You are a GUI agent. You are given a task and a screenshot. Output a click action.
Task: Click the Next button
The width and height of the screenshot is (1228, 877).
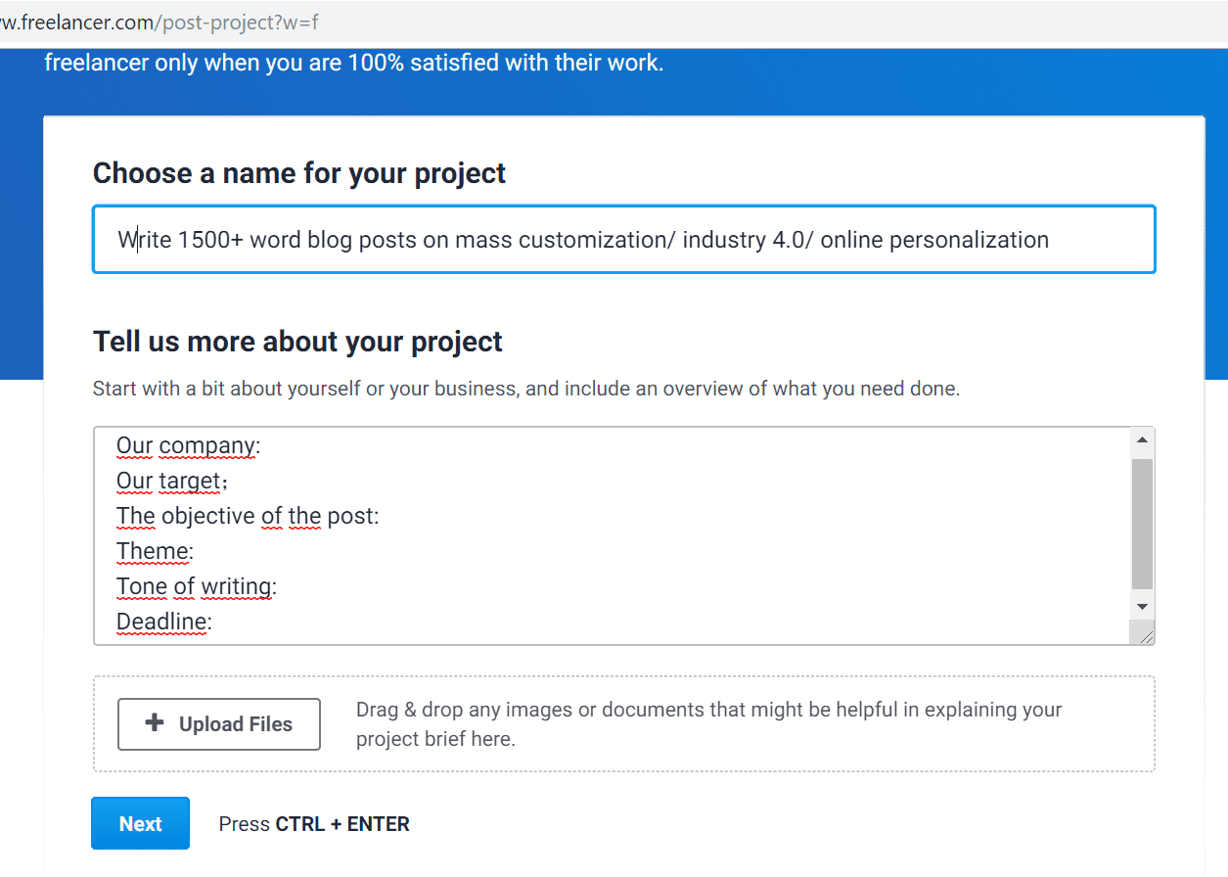(x=140, y=823)
